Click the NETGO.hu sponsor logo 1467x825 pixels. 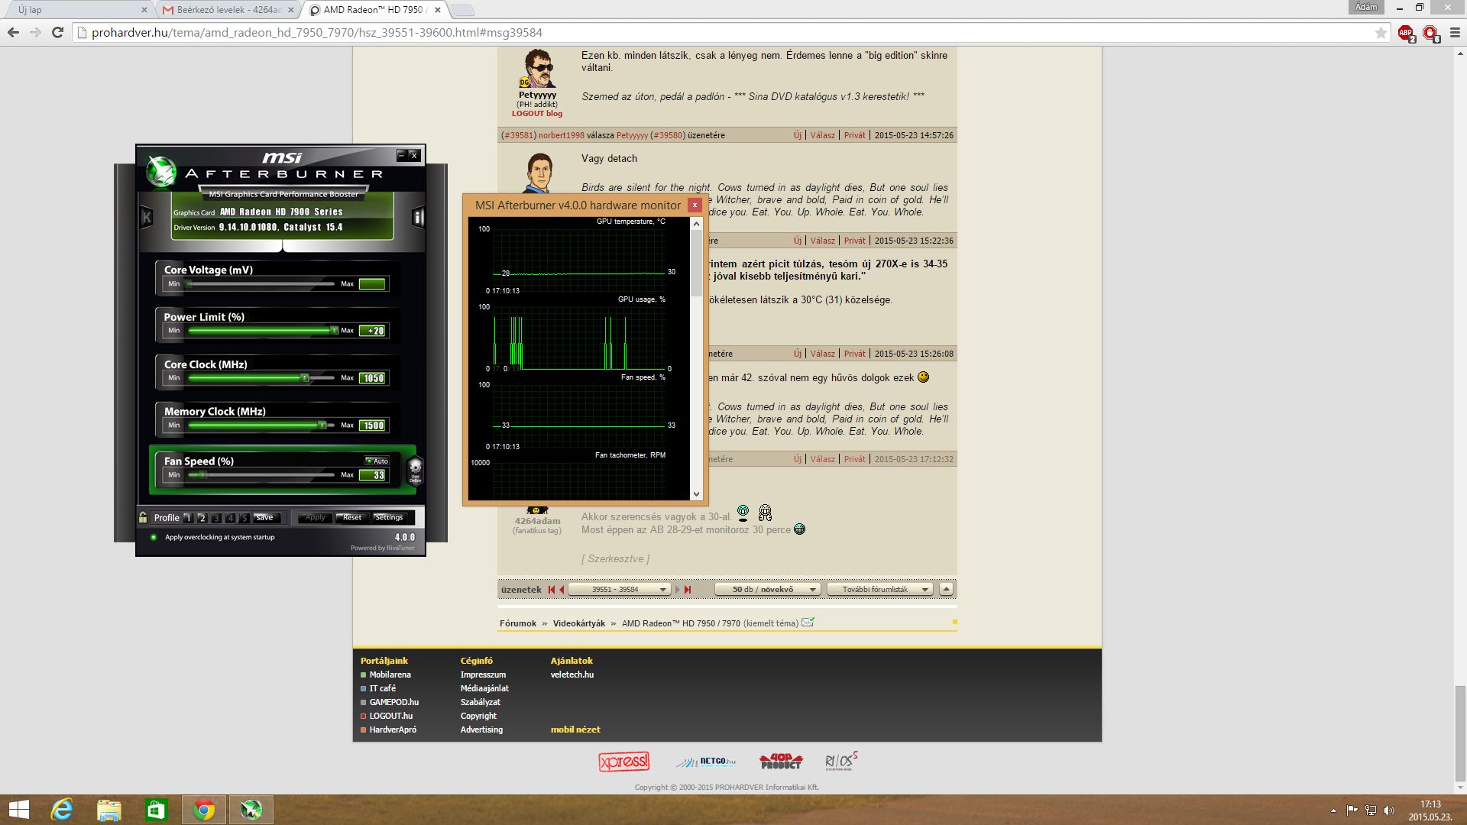[706, 762]
